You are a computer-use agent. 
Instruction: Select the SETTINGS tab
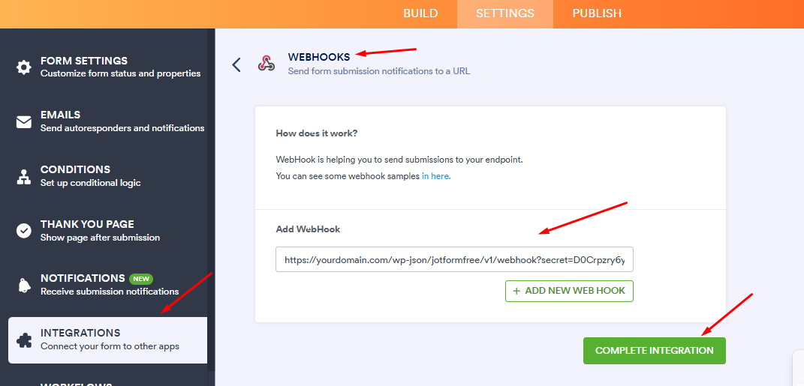point(505,13)
